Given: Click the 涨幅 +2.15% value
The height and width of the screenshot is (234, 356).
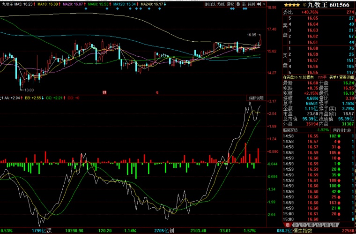Looking at the screenshot, I should (311, 93).
